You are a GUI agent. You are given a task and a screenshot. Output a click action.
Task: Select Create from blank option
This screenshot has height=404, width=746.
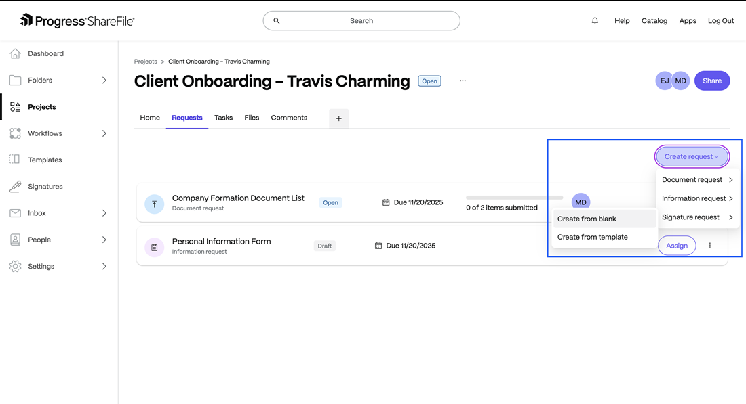[587, 219]
